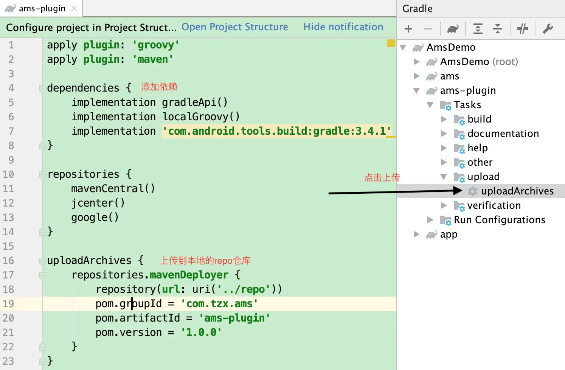565x370 pixels.
Task: Expand the AmsDemo (root) node
Action: pyautogui.click(x=417, y=62)
